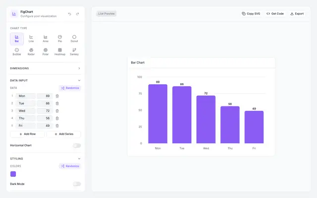This screenshot has width=317, height=198.
Task: Click the Wed x-axis label
Action: point(206,148)
